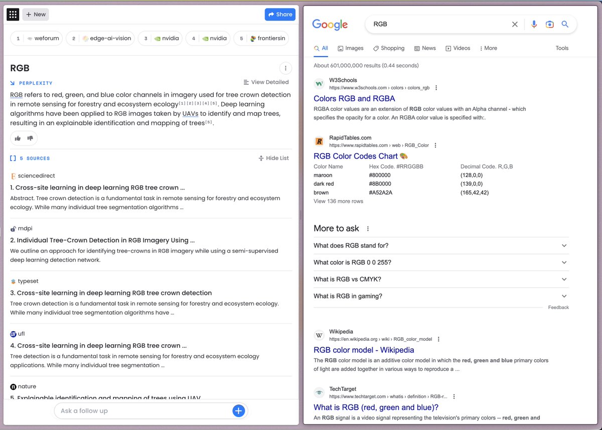Clear the Google search box with X icon

(515, 24)
